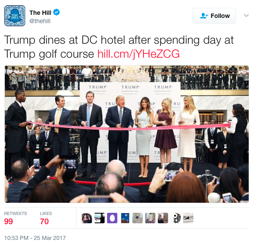
Task: Open the tweet options chevron dropdown
Action: (246, 16)
